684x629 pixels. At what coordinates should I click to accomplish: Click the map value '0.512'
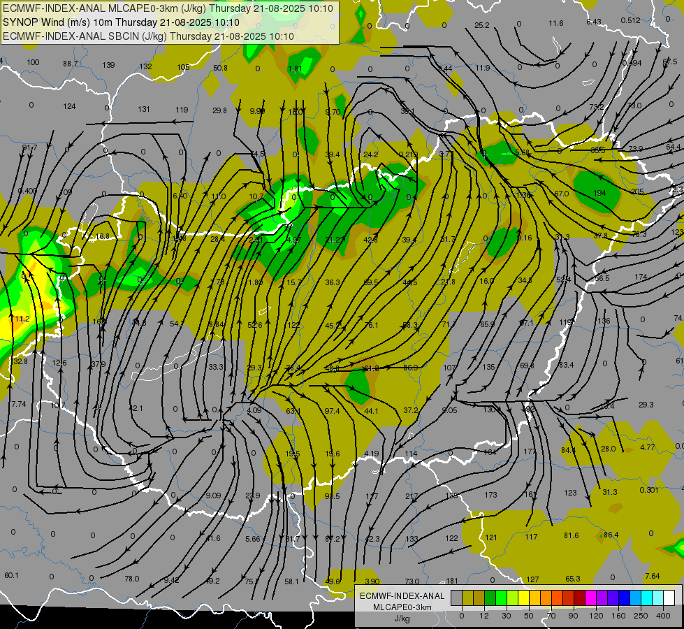point(630,20)
